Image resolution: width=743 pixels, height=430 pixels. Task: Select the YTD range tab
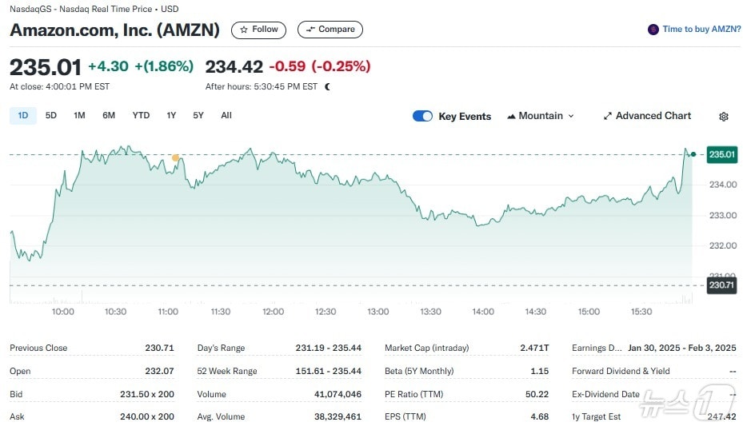[x=141, y=116]
